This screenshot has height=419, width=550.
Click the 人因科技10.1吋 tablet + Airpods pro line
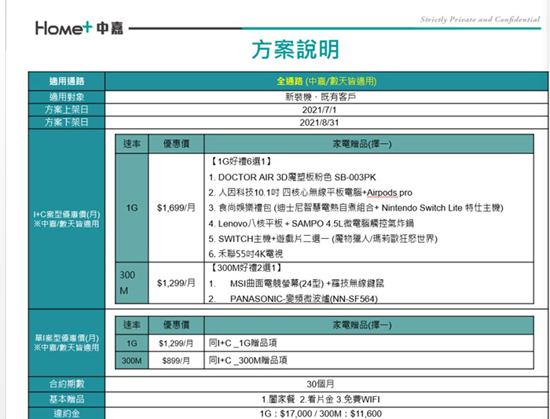click(x=310, y=193)
